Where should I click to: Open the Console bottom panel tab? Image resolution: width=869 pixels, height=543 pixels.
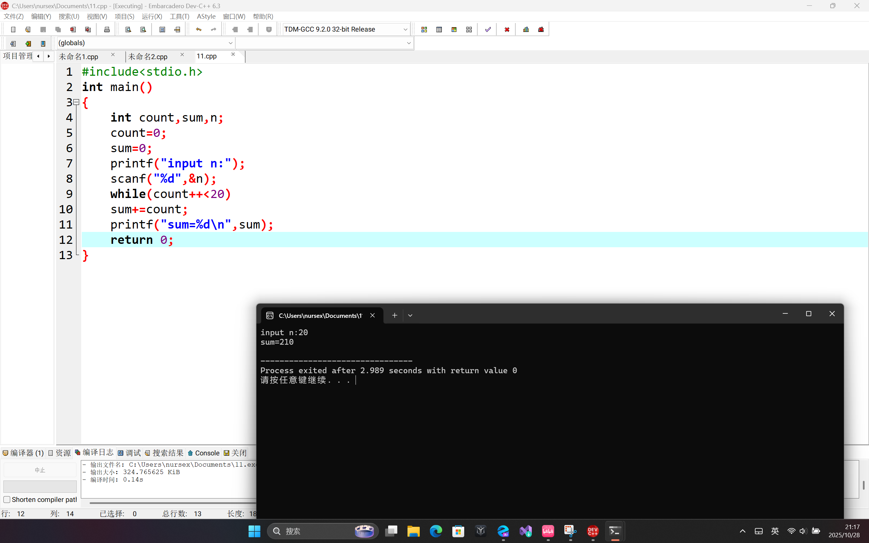pos(204,453)
